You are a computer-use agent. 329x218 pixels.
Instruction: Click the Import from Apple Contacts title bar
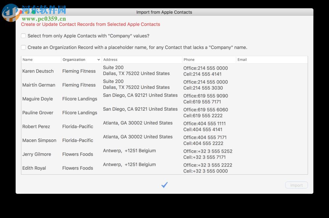pyautogui.click(x=164, y=12)
